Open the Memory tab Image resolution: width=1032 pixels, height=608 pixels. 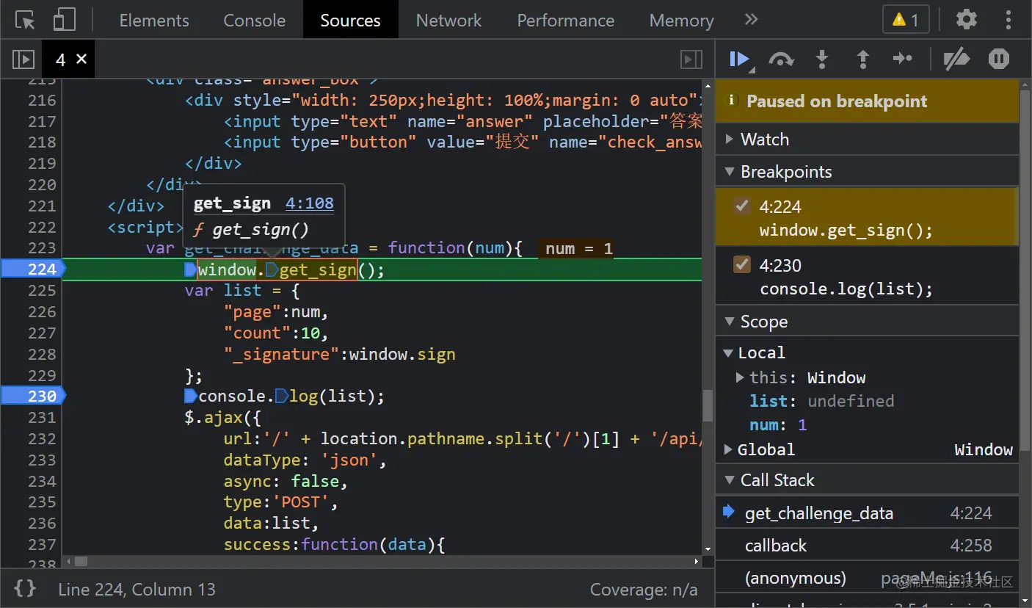tap(681, 21)
